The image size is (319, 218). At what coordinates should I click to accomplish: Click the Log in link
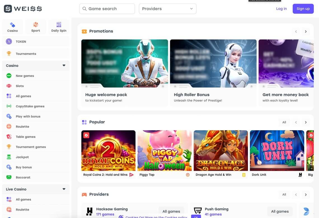[x=281, y=9]
